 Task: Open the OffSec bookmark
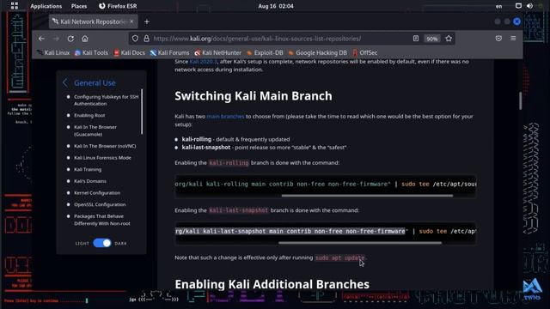(x=364, y=53)
